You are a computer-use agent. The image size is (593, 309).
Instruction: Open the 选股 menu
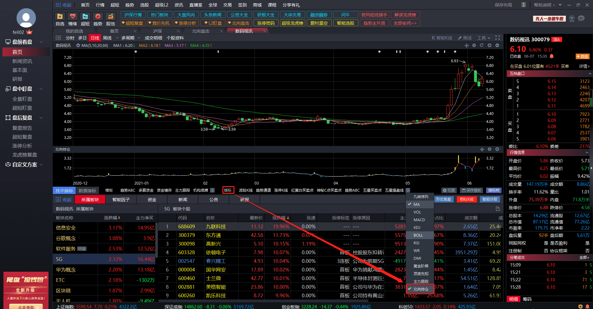[144, 5]
